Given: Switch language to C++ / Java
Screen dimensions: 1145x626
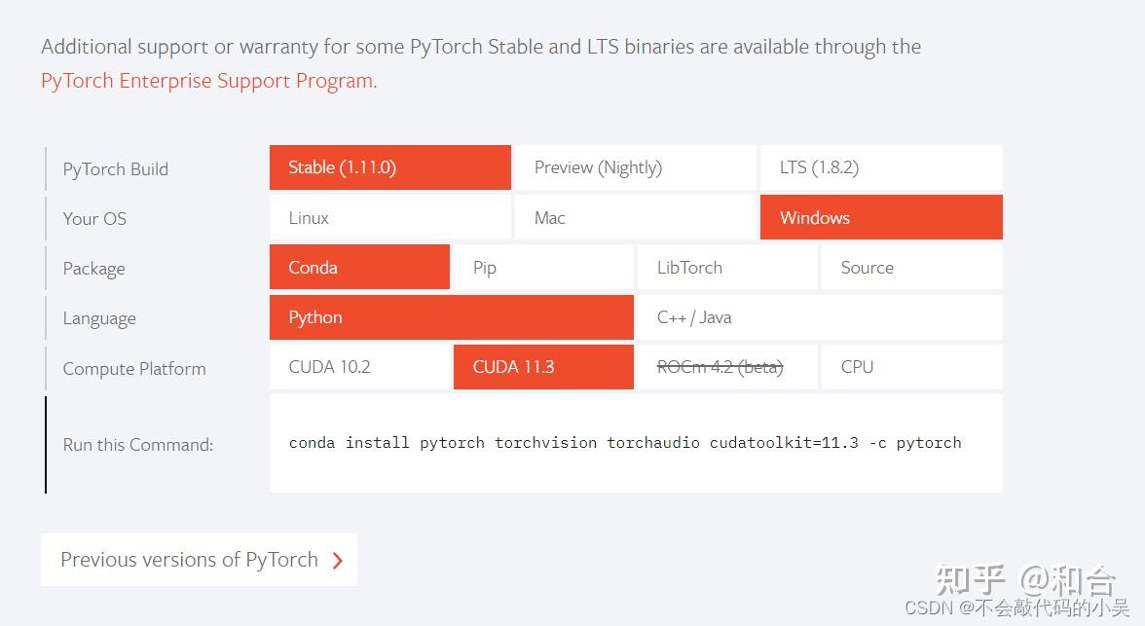Looking at the screenshot, I should (x=819, y=317).
